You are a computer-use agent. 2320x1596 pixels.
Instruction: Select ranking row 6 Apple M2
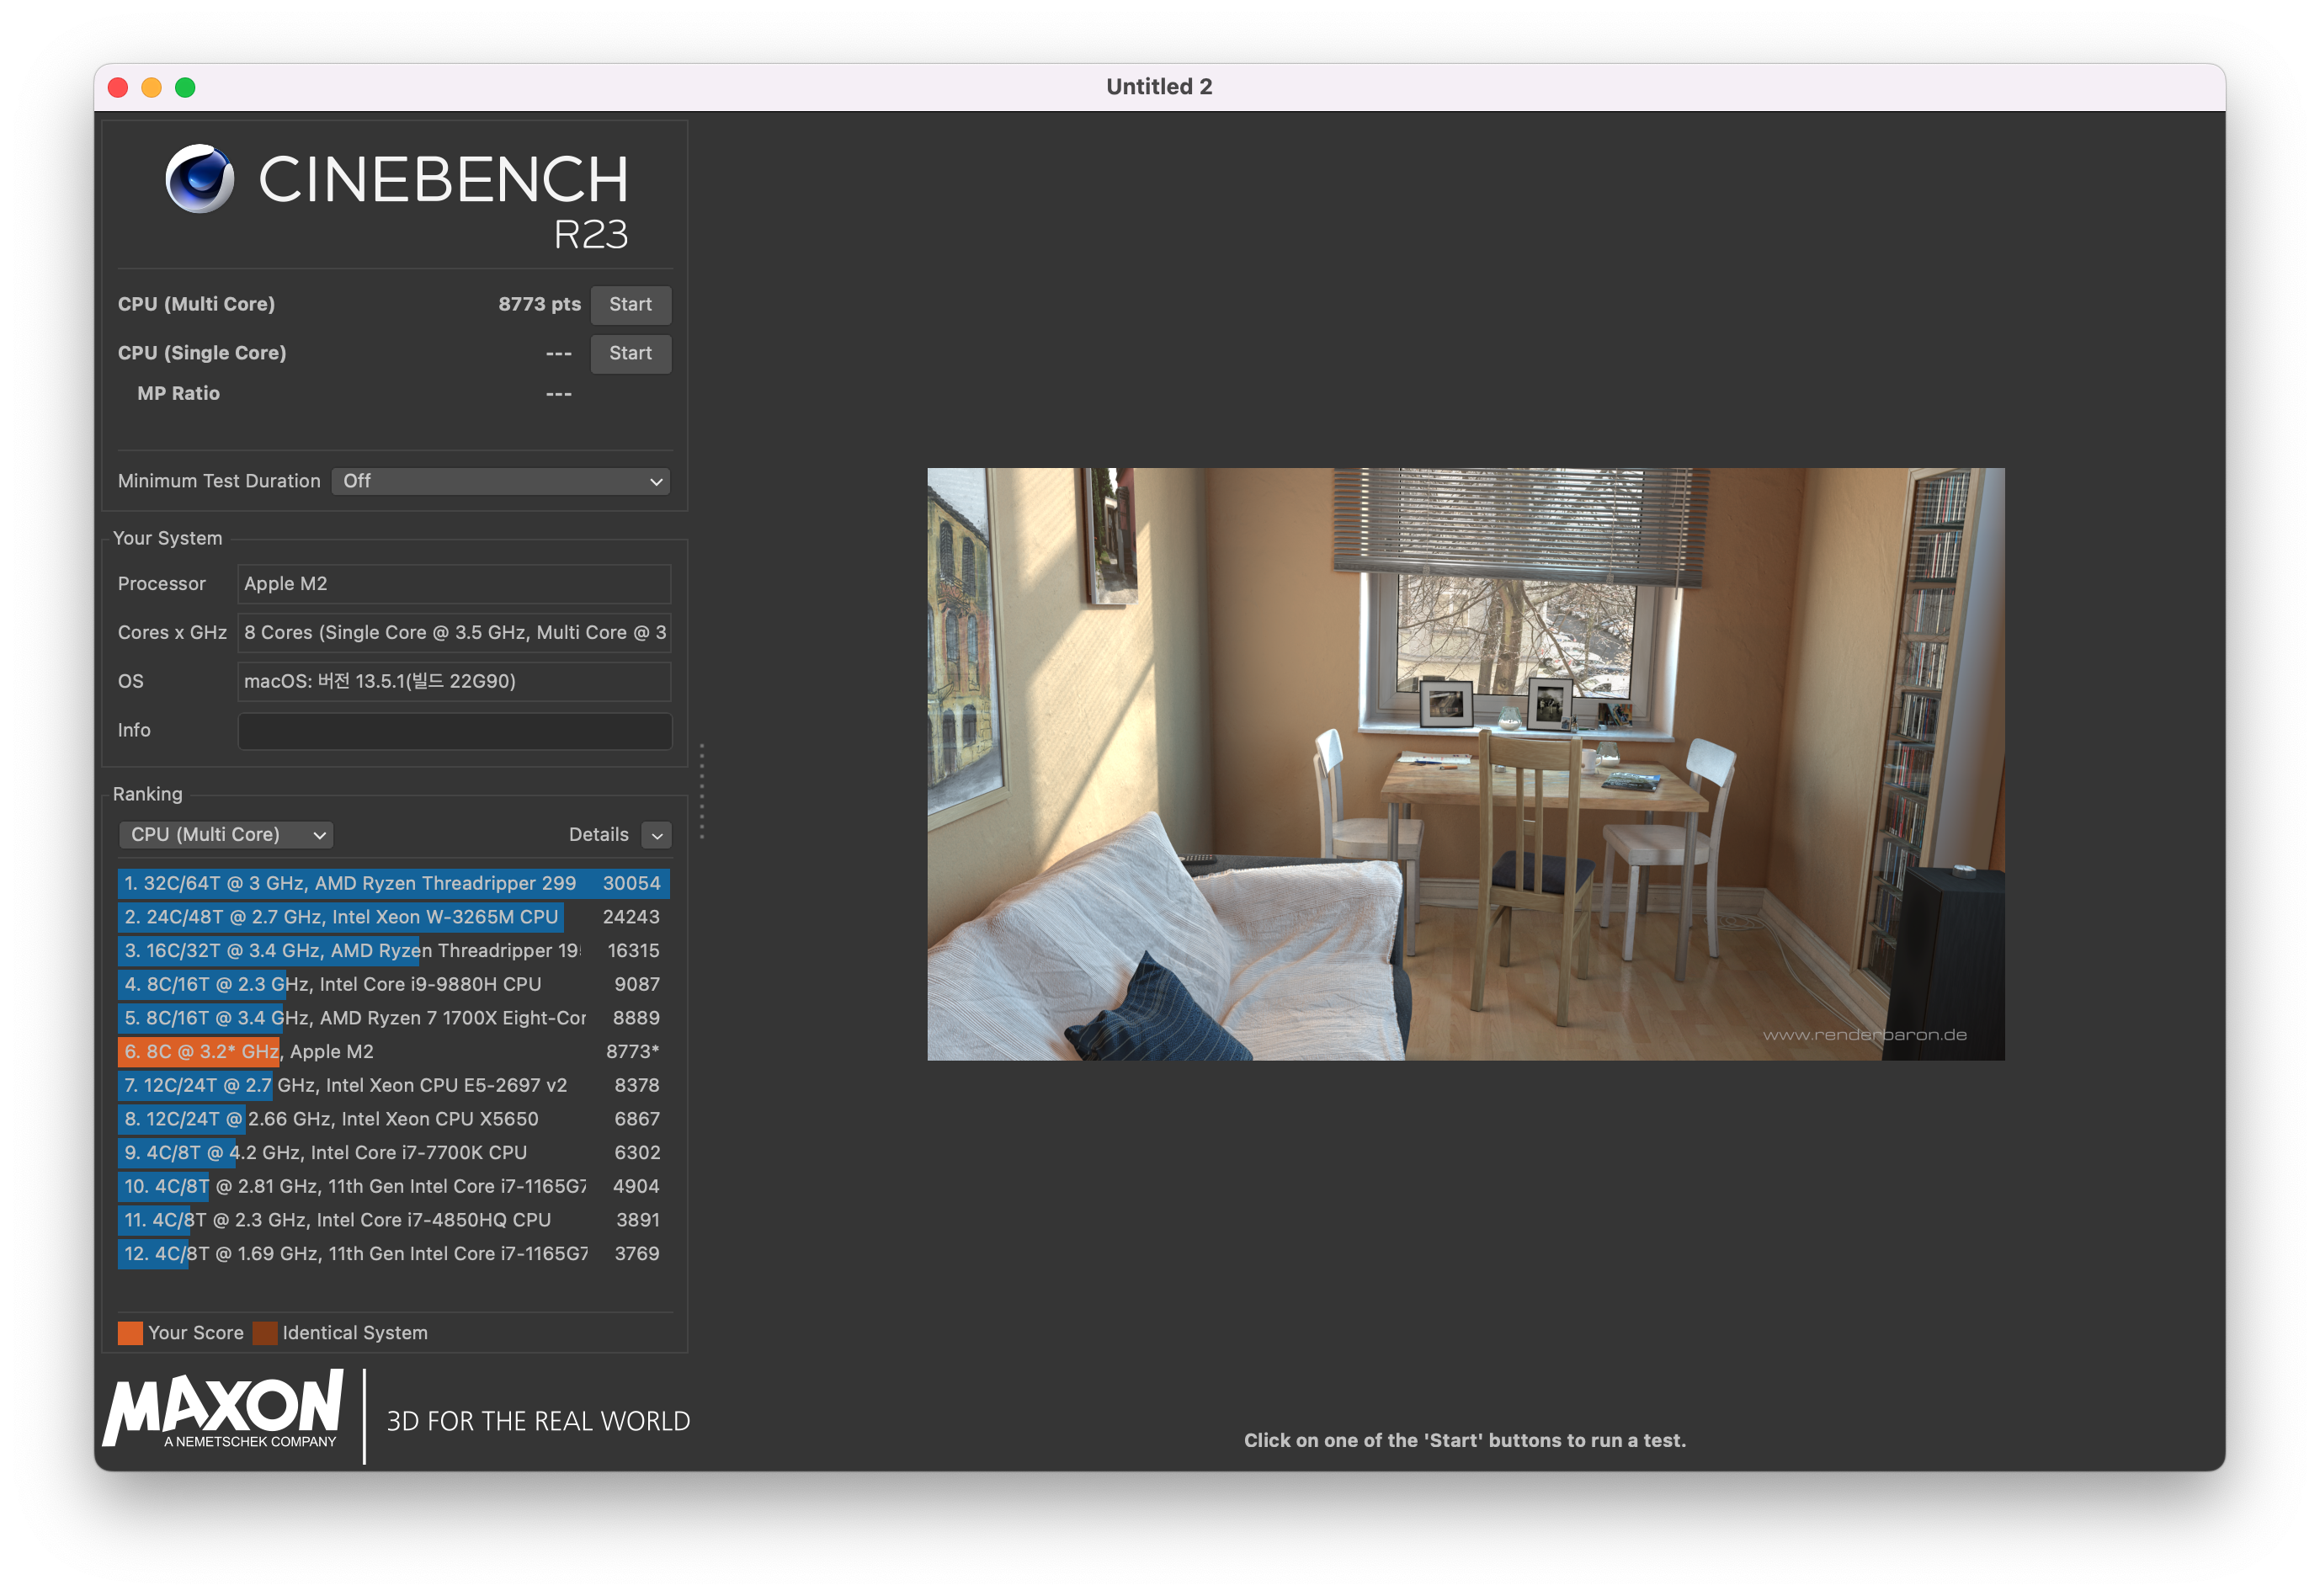coord(393,1051)
